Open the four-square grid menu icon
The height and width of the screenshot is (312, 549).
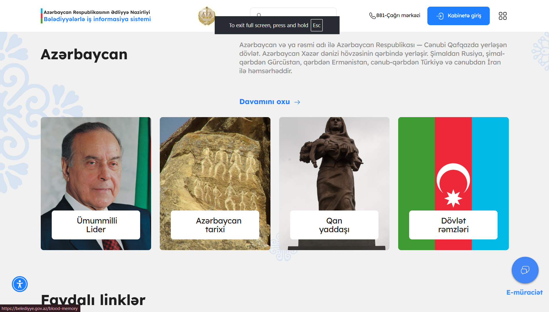point(502,16)
